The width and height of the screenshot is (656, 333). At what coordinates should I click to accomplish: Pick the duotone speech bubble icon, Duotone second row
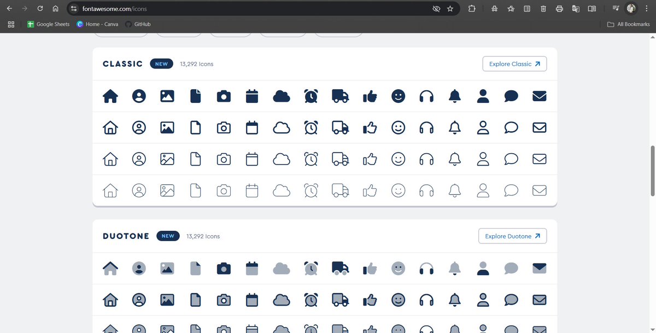(511, 300)
